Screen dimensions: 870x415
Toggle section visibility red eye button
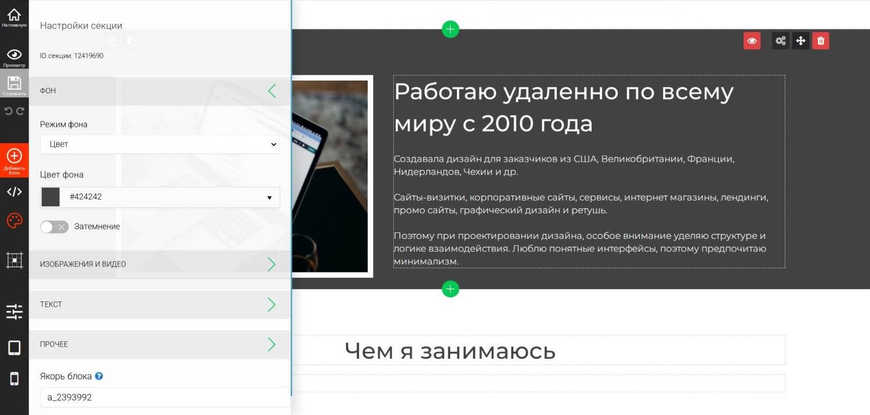coord(752,41)
